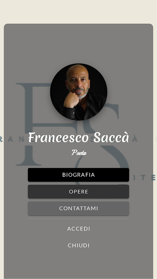
Task: Click the gray card area left of BIOGRAFIA
Action: [16, 175]
